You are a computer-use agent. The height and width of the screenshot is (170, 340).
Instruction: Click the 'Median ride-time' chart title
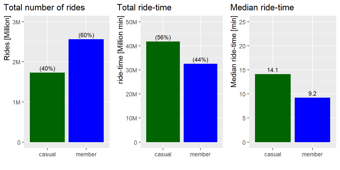click(262, 8)
